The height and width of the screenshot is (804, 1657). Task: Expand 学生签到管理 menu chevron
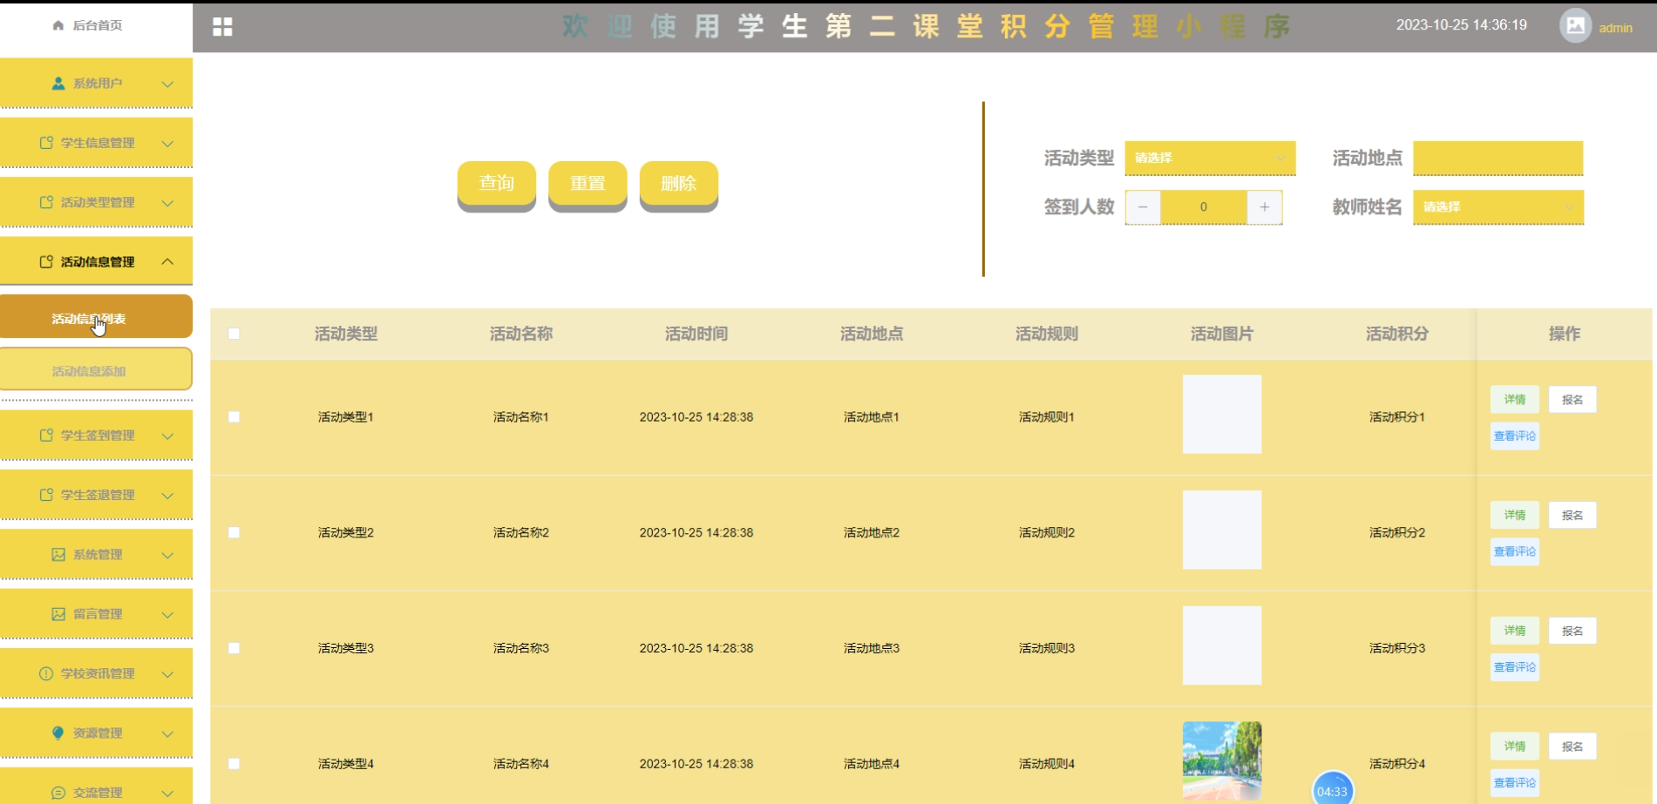click(x=167, y=436)
